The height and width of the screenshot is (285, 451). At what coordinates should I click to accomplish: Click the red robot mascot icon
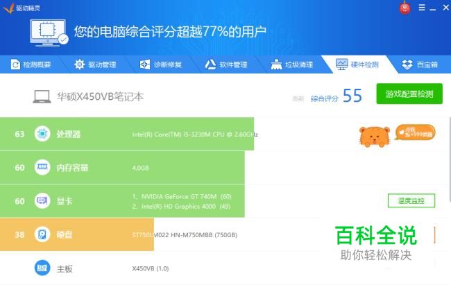(405, 8)
